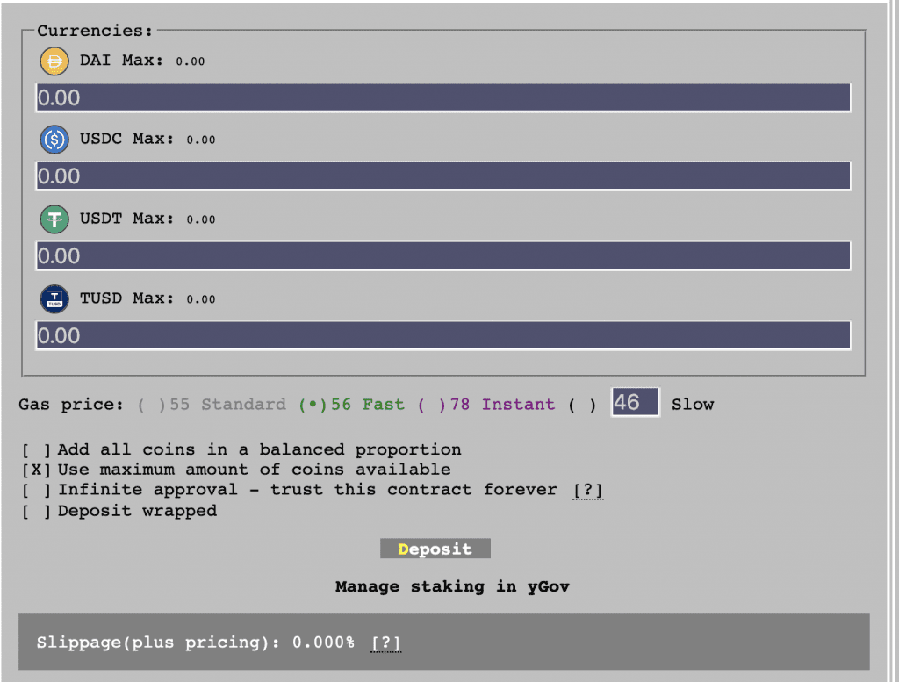899x682 pixels.
Task: Click the USDC coin icon
Action: [x=54, y=140]
